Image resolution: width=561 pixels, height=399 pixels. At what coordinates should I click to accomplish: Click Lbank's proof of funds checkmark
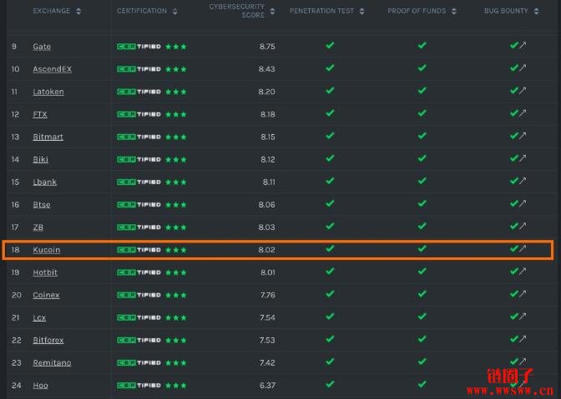pos(422,181)
